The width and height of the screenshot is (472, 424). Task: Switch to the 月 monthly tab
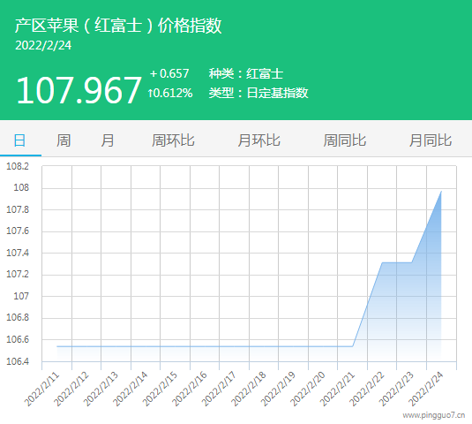pyautogui.click(x=108, y=140)
